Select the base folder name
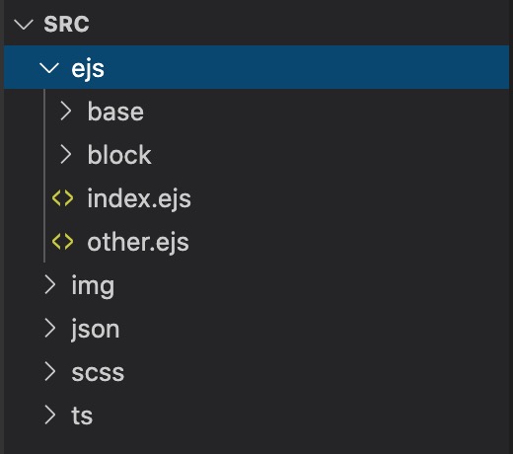The image size is (513, 454). click(x=115, y=112)
